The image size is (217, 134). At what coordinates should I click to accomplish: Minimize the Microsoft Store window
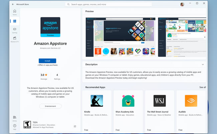pos(190,3)
